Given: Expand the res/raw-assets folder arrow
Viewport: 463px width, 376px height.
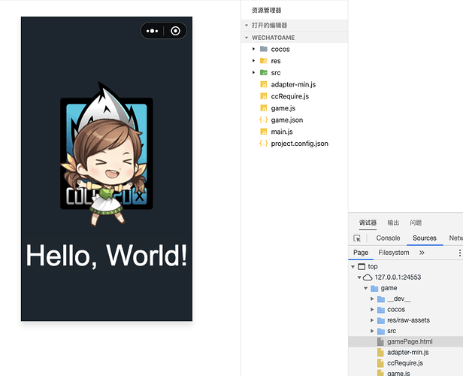Looking at the screenshot, I should coord(372,320).
